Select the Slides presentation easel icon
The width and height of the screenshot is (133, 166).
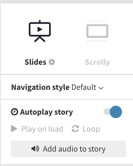[40, 31]
